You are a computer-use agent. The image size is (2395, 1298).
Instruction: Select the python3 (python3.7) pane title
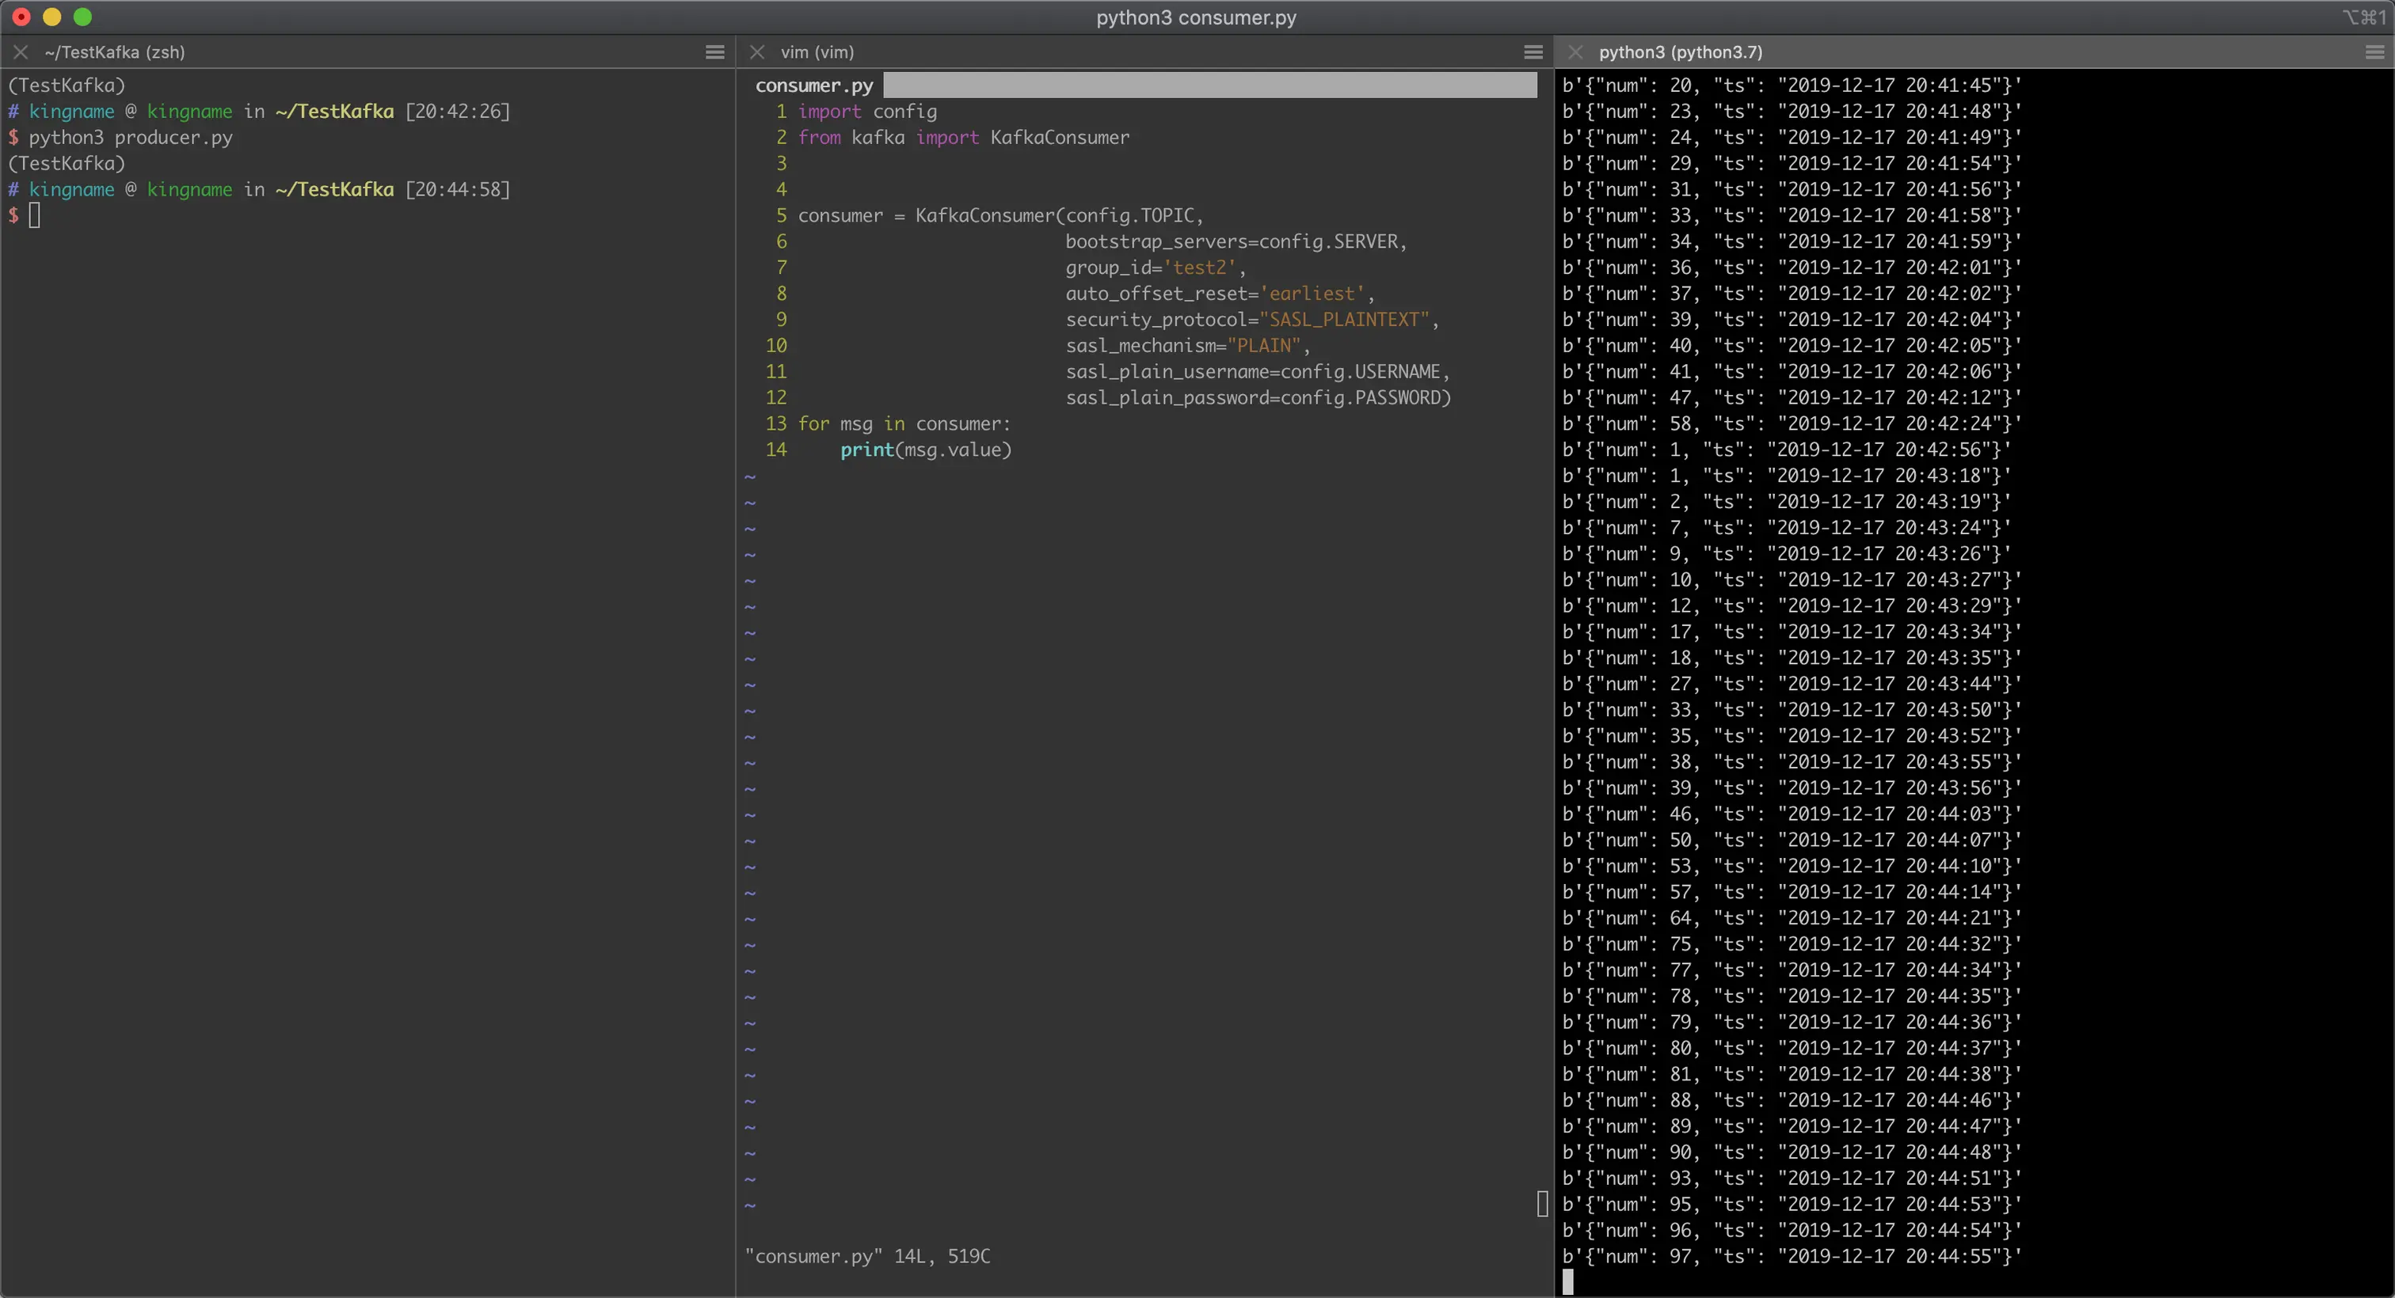click(1680, 52)
